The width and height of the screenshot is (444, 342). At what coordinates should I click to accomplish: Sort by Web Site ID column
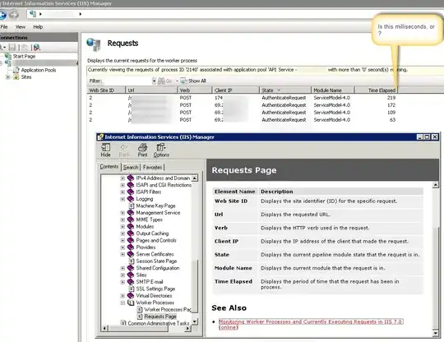pyautogui.click(x=106, y=90)
